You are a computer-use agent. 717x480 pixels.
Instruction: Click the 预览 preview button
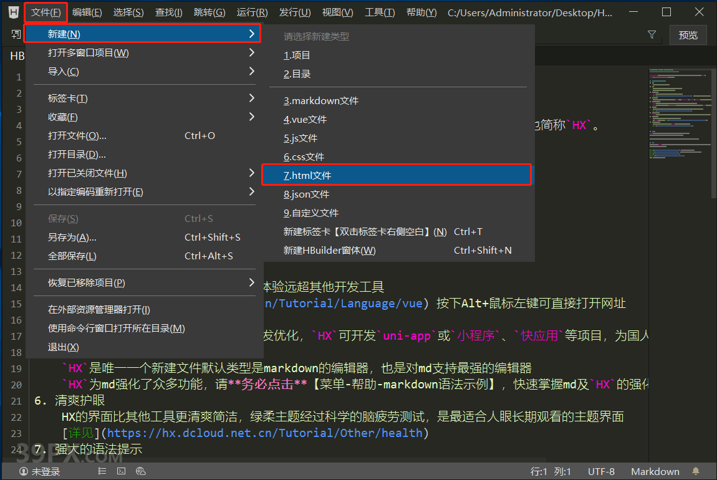[688, 35]
